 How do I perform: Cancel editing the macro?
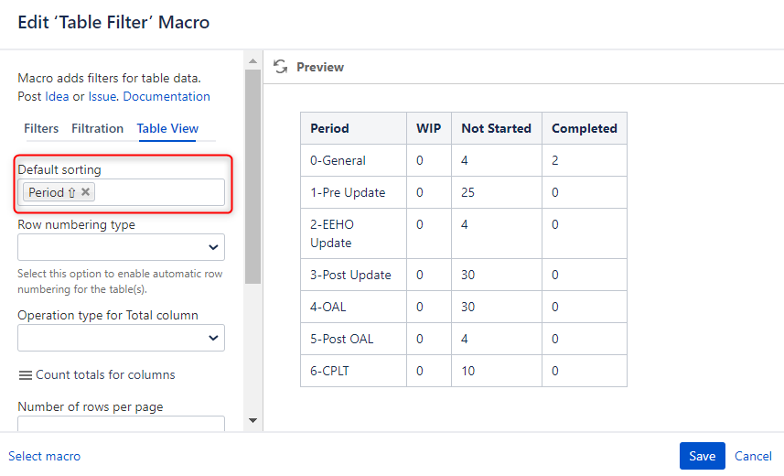coord(753,456)
